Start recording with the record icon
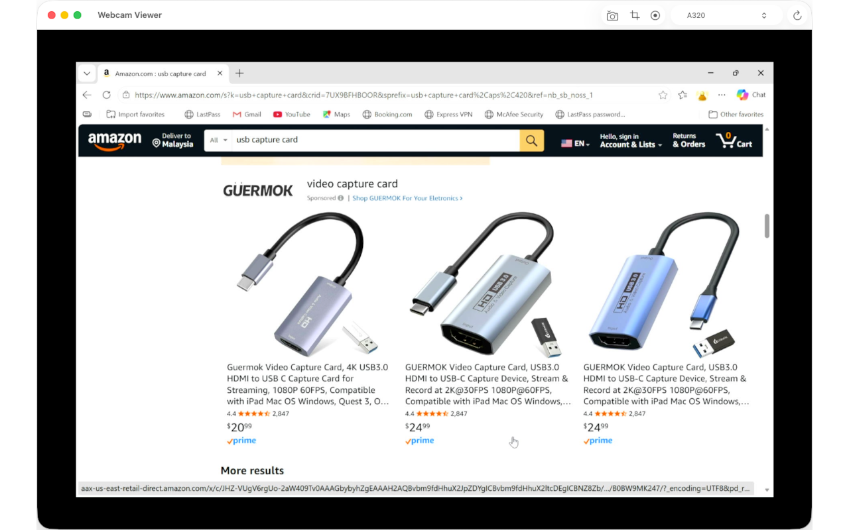Screen dimensions: 849x530 click(655, 15)
